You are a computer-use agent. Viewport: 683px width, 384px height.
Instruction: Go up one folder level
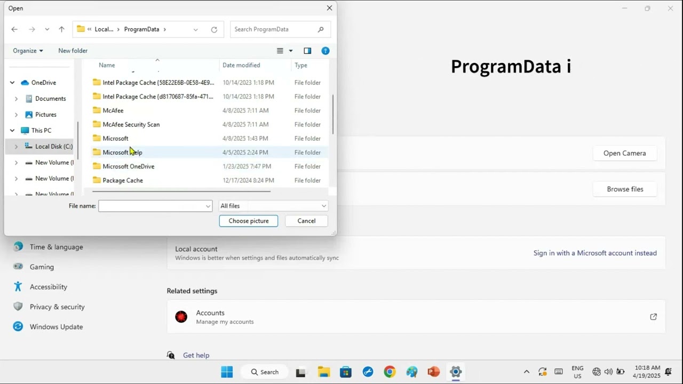point(61,29)
